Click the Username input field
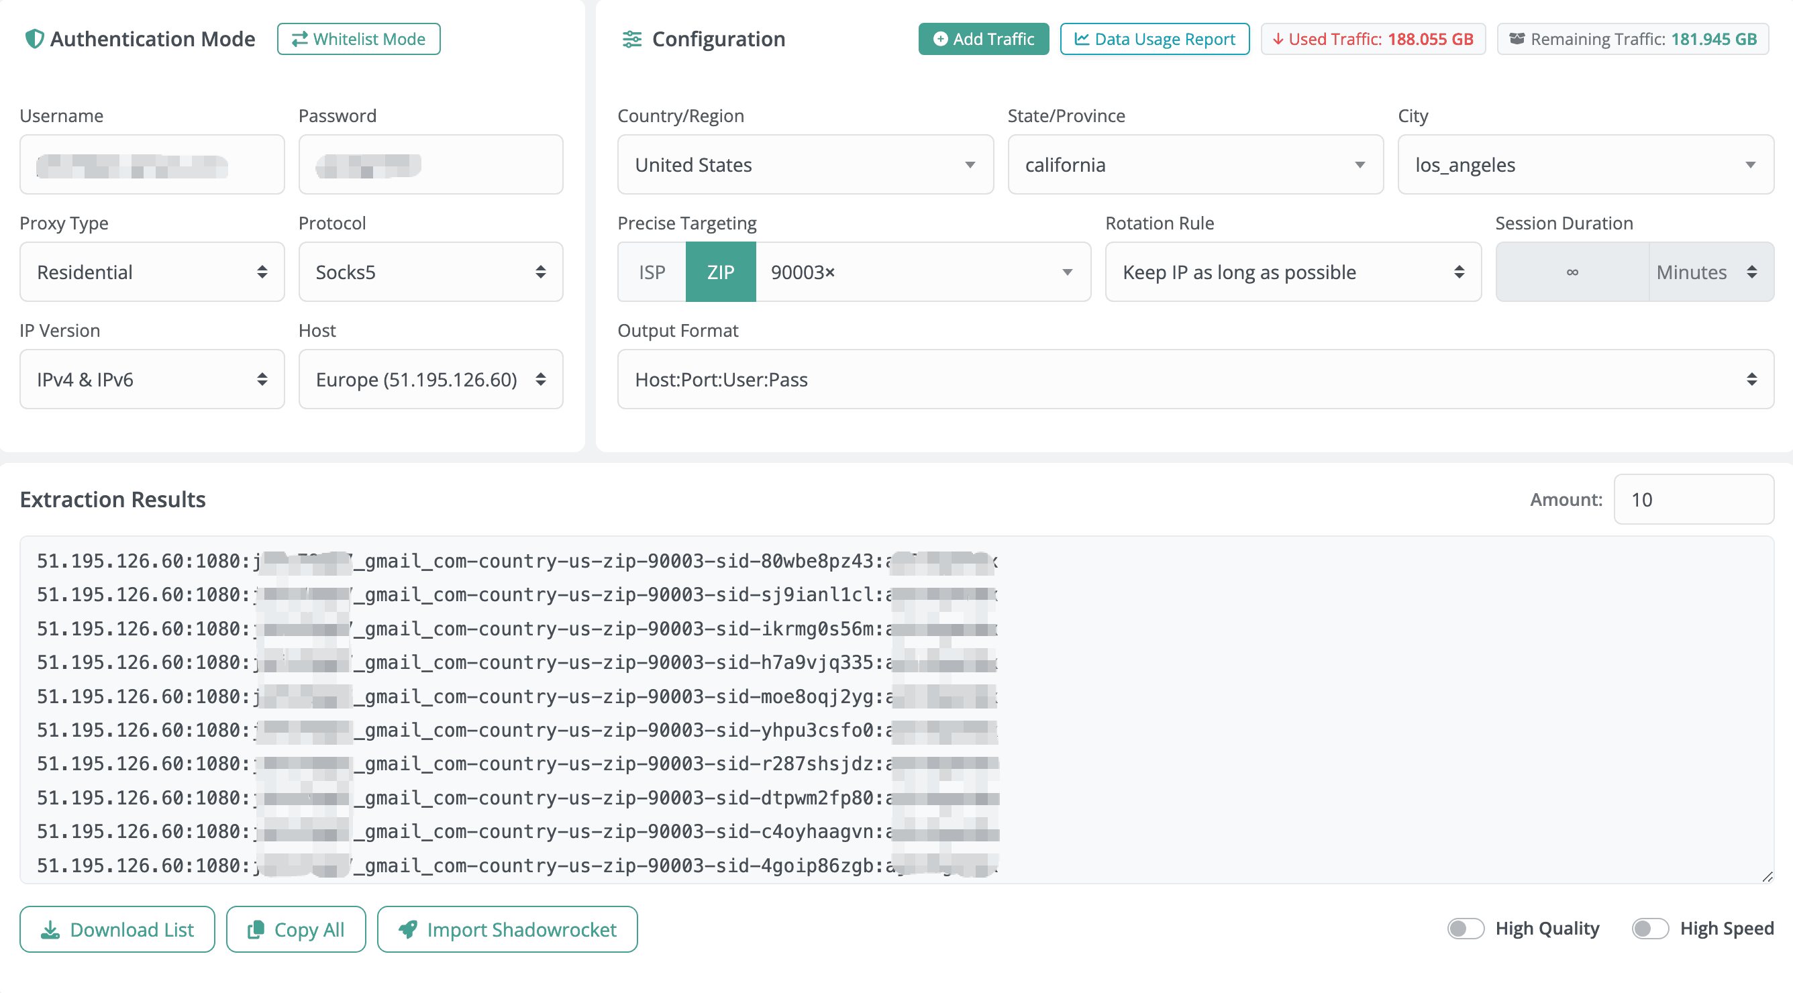The height and width of the screenshot is (993, 1793). 152,164
